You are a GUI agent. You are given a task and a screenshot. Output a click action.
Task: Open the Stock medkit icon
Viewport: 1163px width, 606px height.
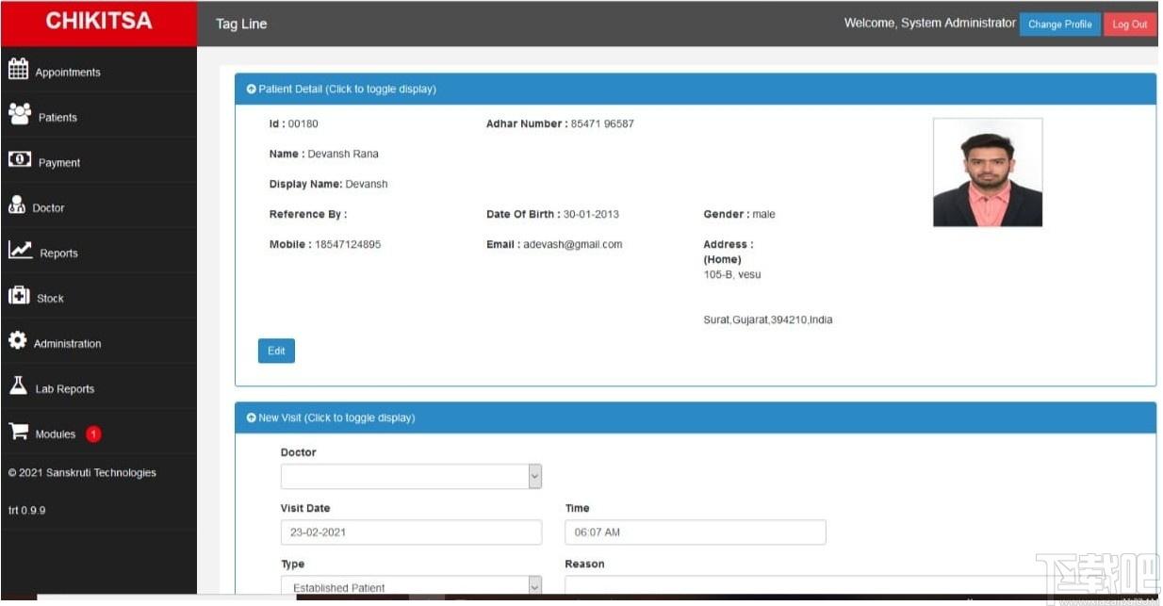pos(18,295)
